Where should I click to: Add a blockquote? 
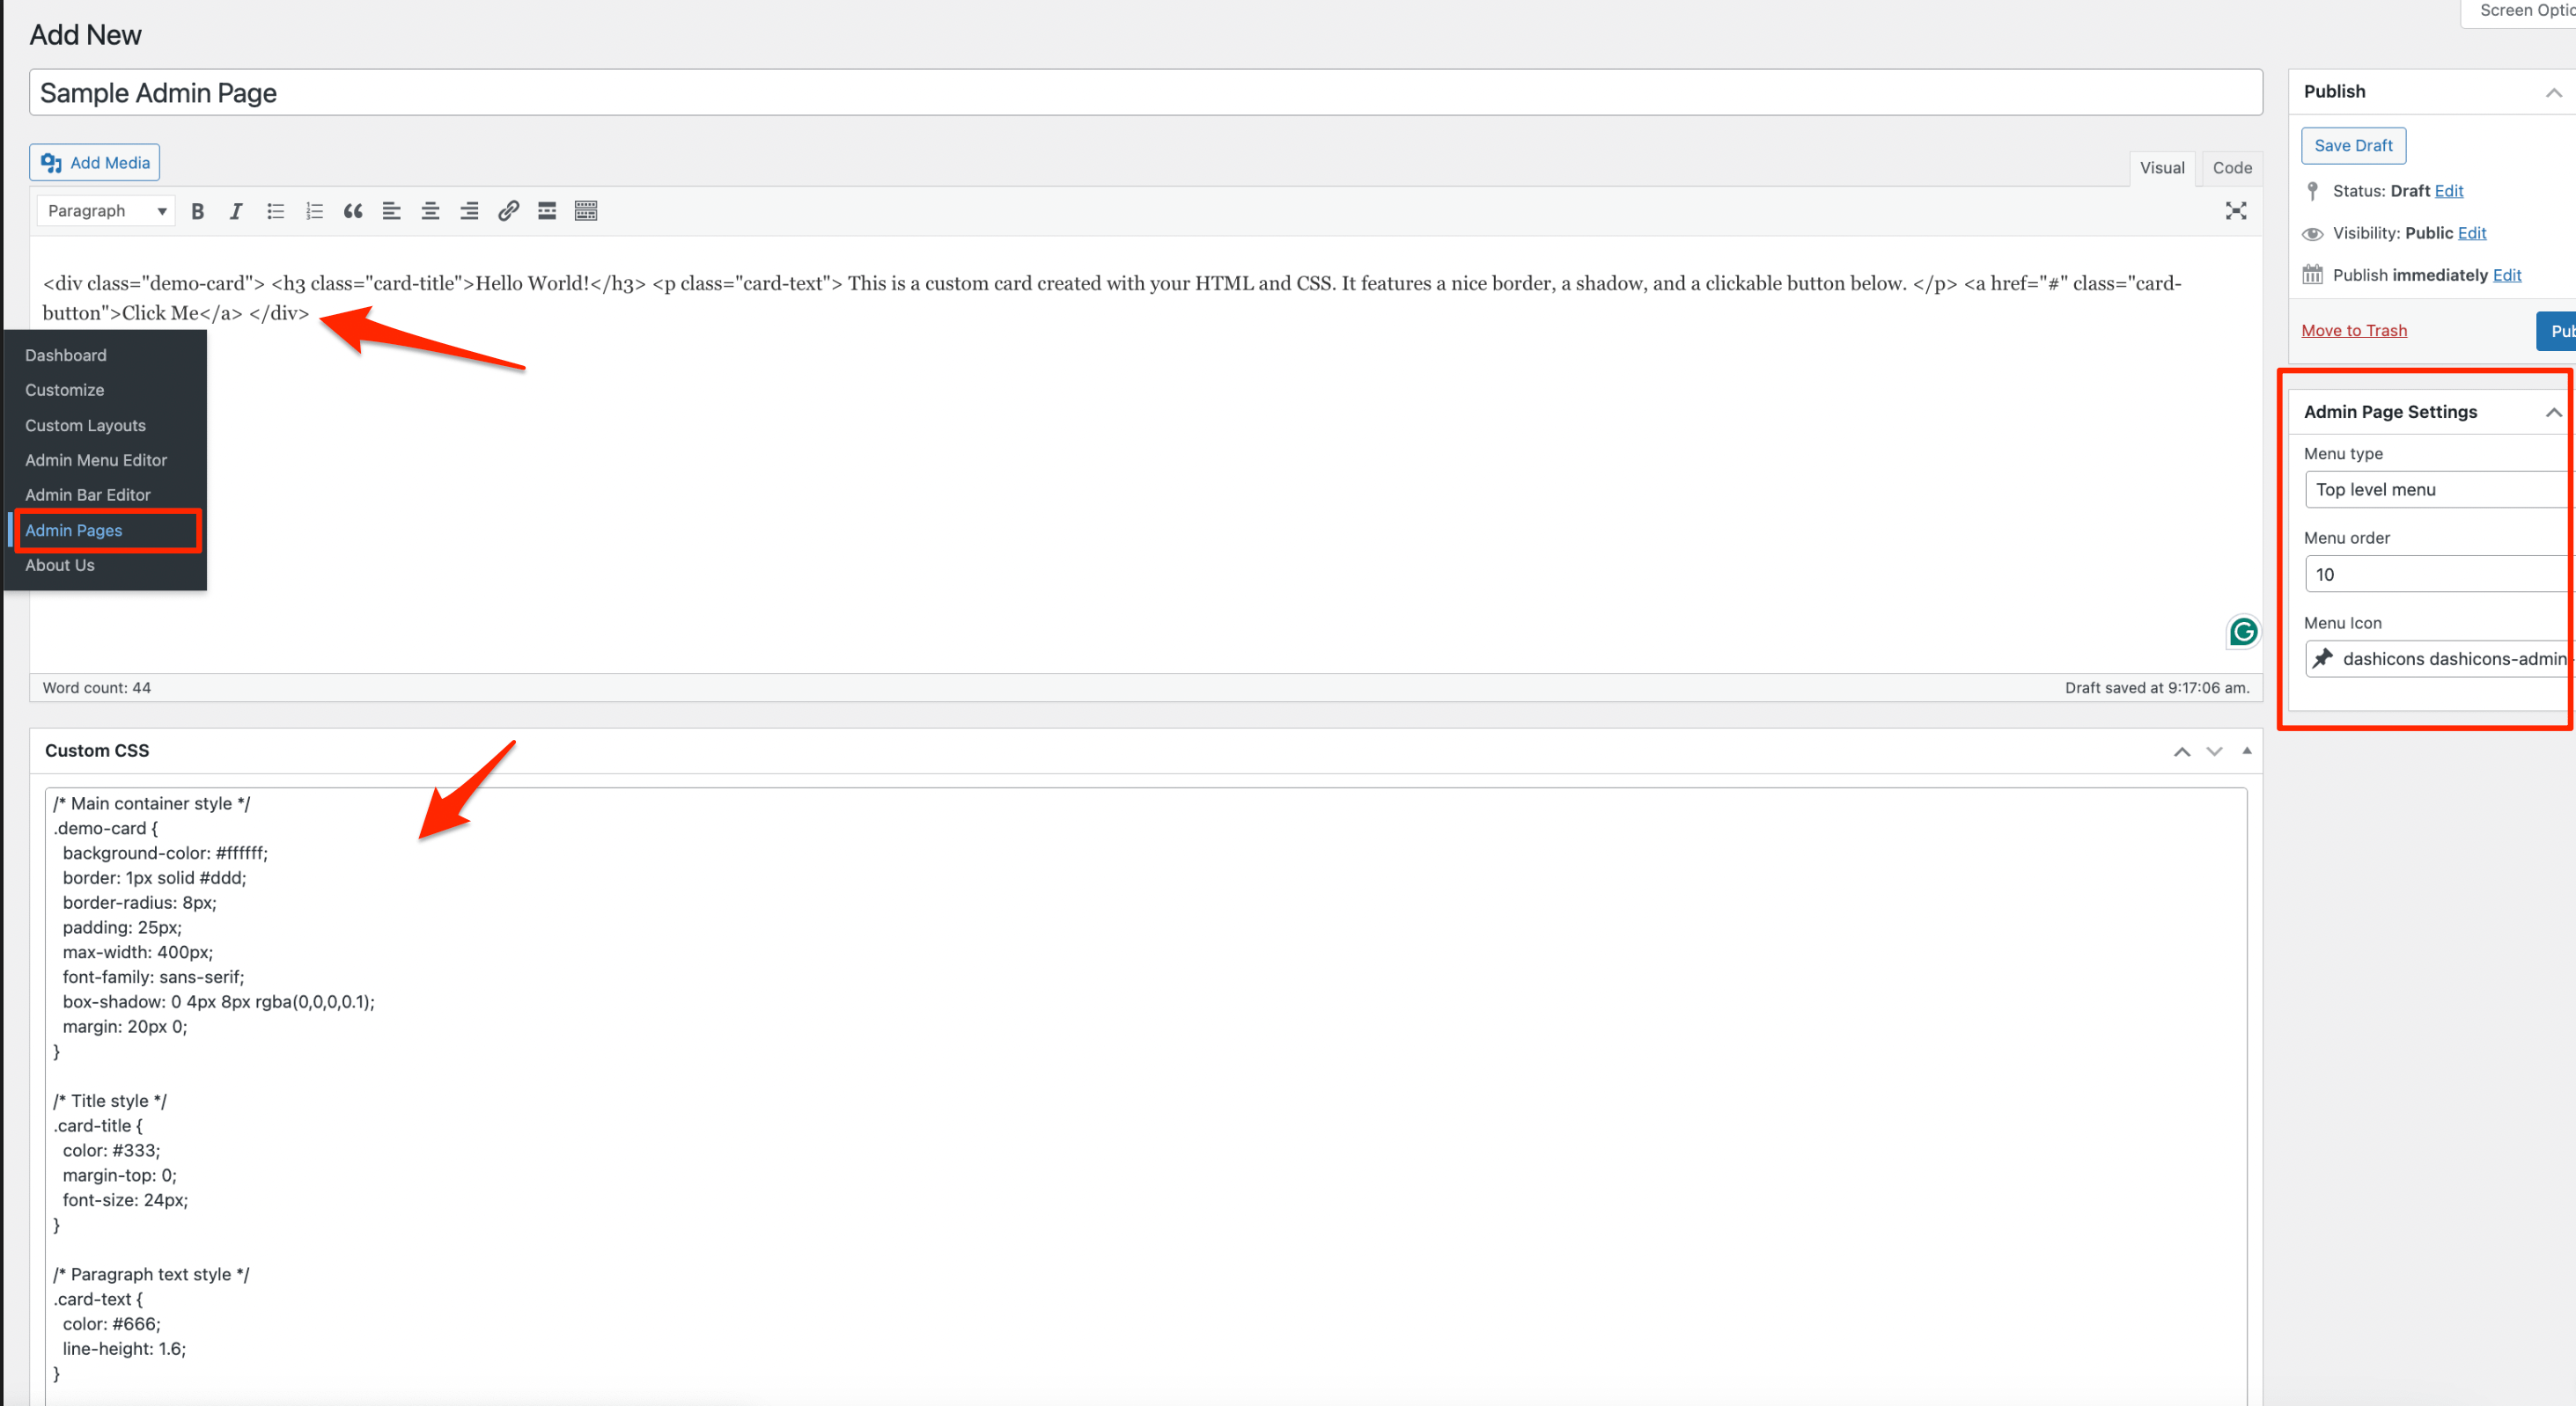pos(353,211)
